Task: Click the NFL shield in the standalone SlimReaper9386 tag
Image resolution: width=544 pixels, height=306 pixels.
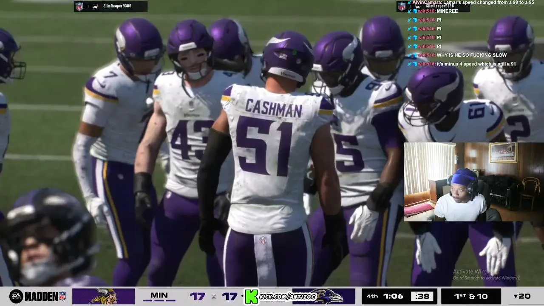Action: pos(79,6)
